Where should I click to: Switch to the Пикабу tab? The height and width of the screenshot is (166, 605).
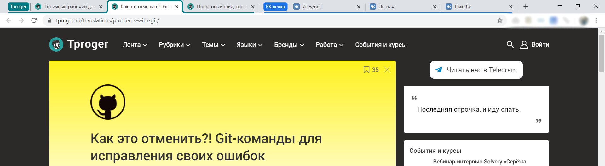point(479,7)
